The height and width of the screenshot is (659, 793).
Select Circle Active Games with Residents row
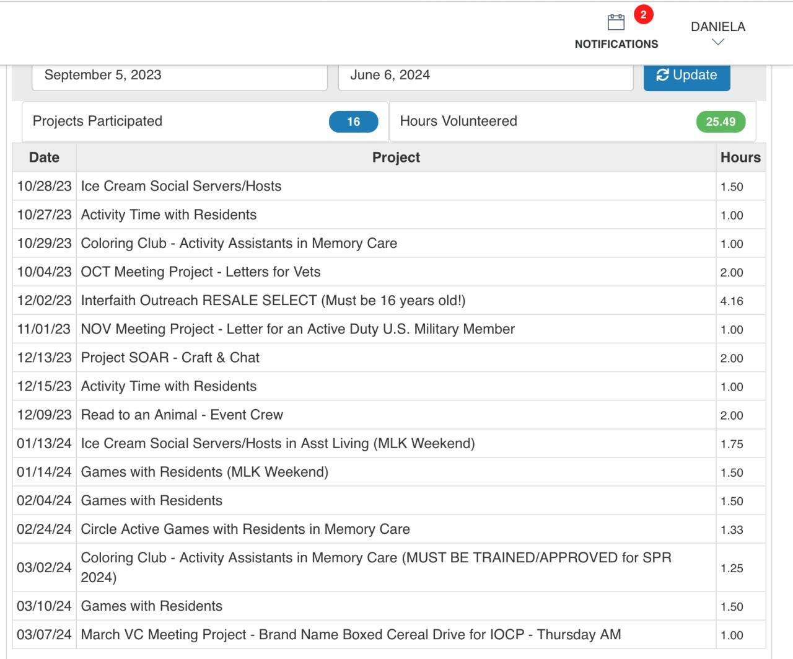click(x=245, y=529)
